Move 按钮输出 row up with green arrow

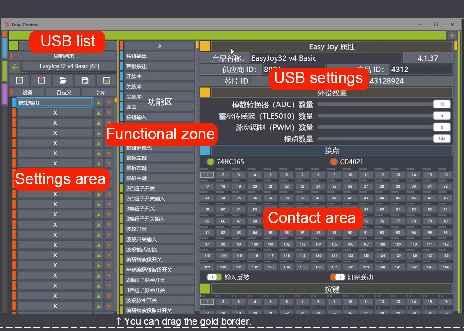pos(98,102)
